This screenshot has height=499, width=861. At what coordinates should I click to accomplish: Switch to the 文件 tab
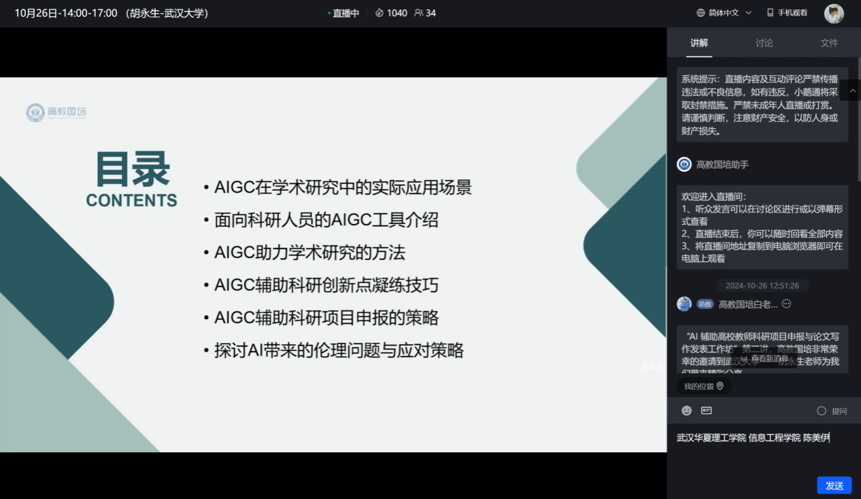click(829, 43)
